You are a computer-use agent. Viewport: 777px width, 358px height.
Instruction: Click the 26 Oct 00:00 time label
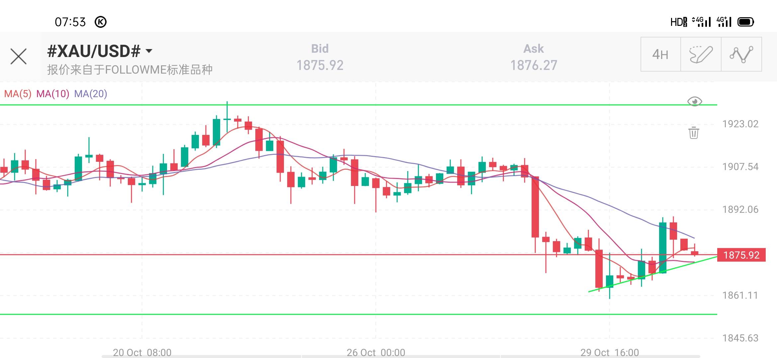[376, 352]
